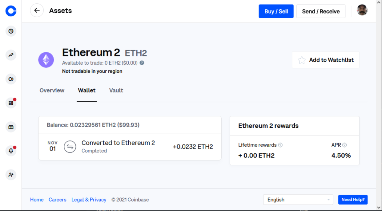Click the Coinbase logo icon
This screenshot has width=382, height=211.
[11, 11]
